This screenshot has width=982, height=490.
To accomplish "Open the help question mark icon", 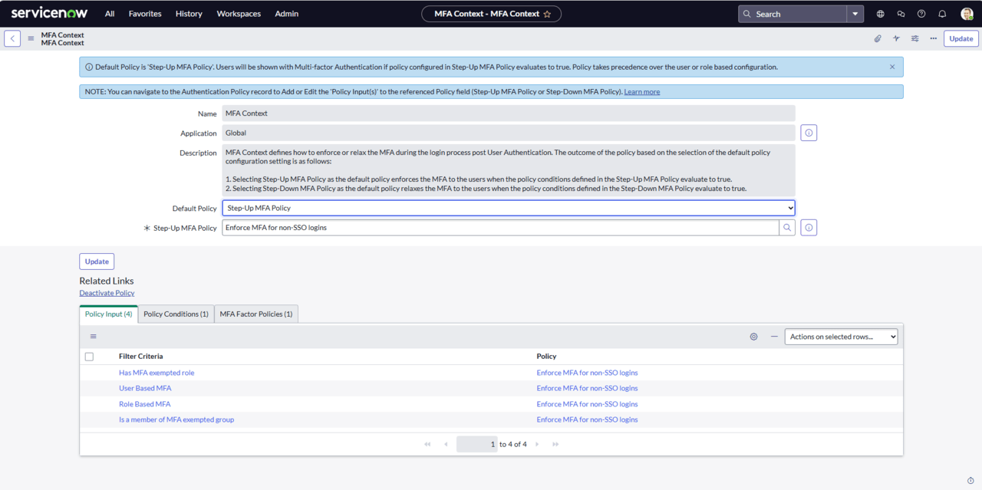I will point(921,14).
